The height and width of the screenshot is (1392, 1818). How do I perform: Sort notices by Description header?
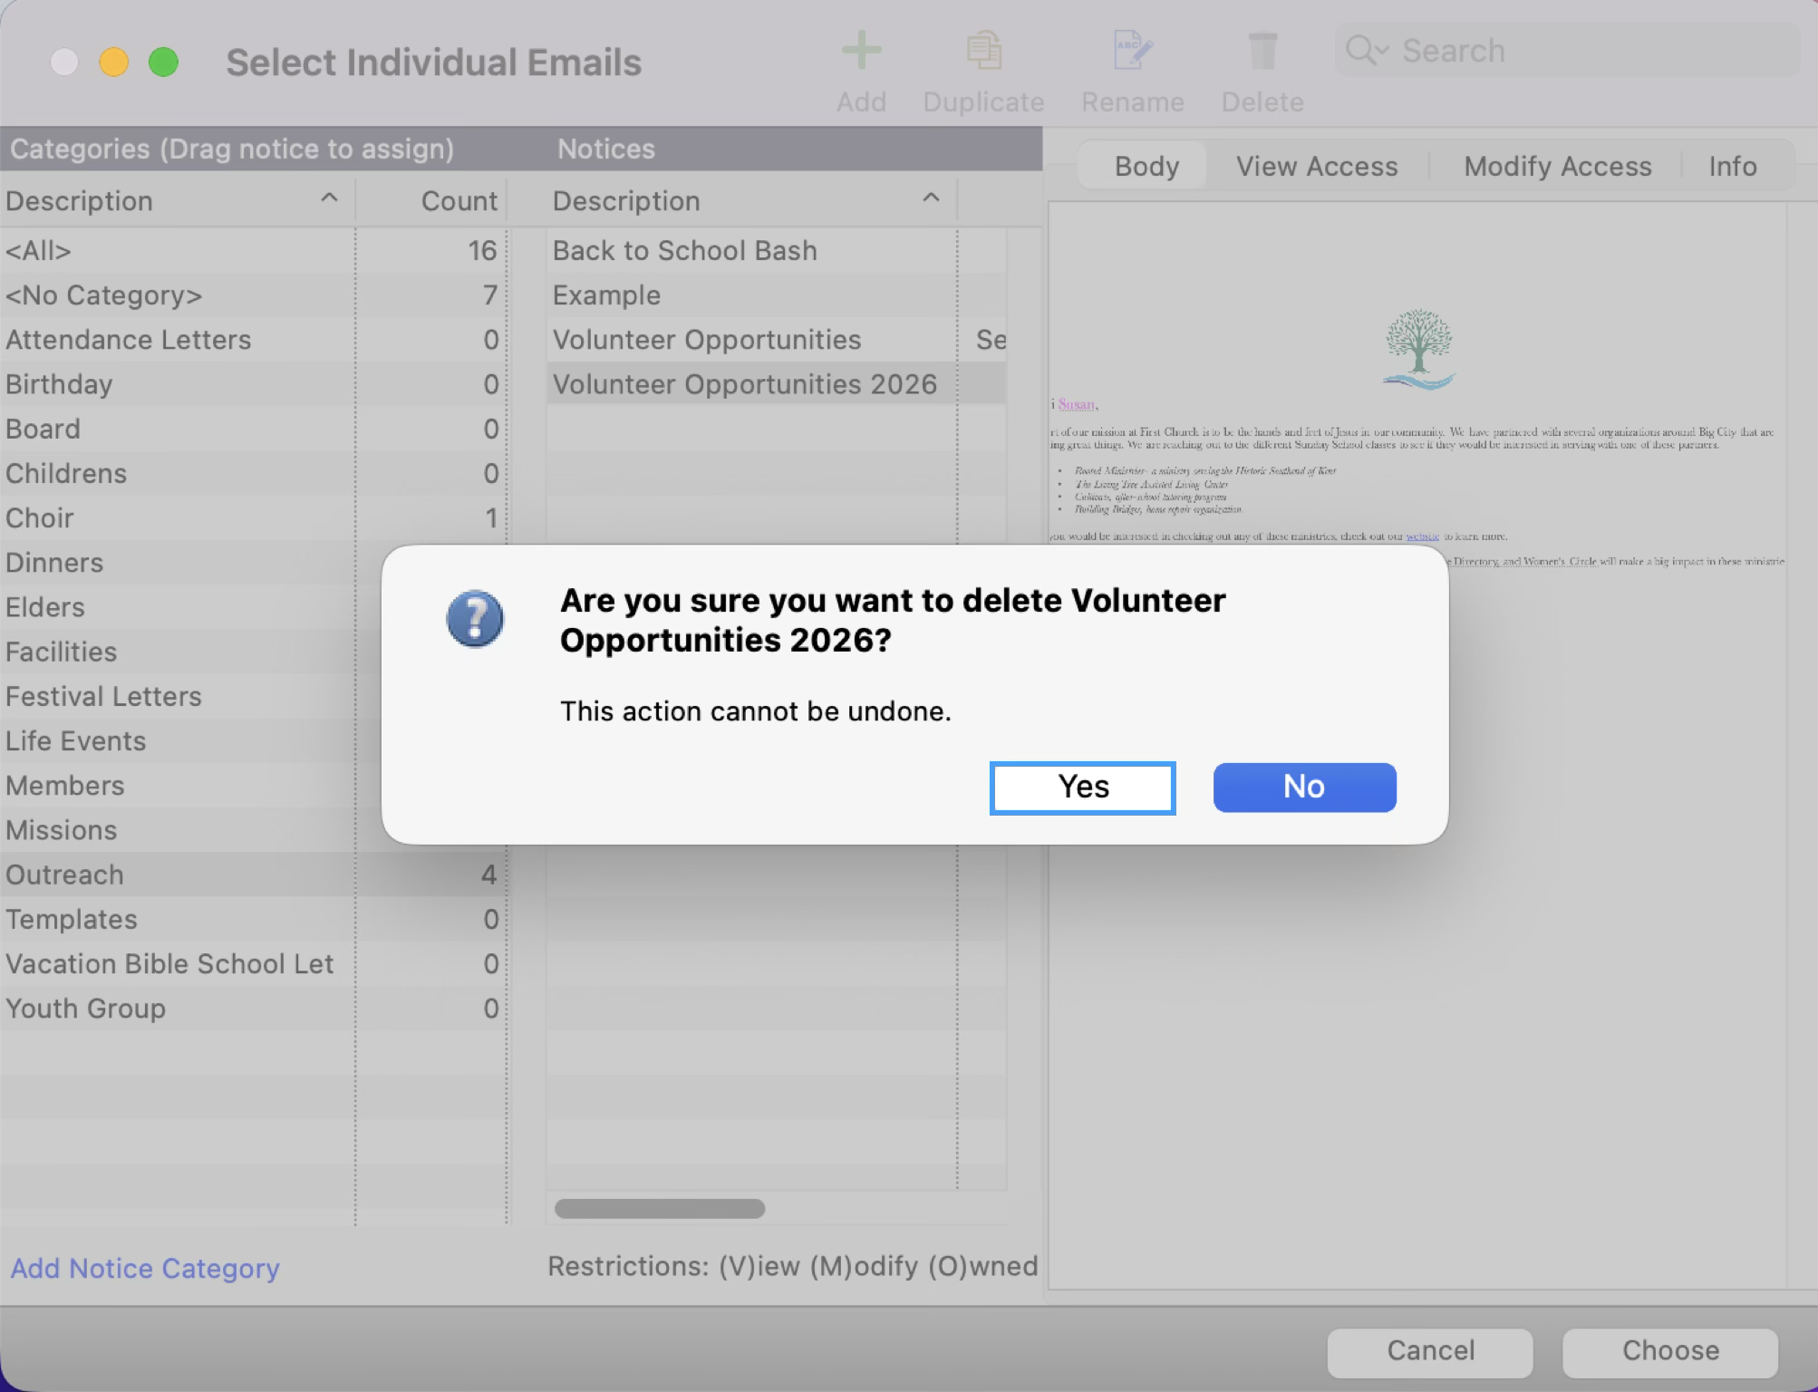pyautogui.click(x=750, y=201)
